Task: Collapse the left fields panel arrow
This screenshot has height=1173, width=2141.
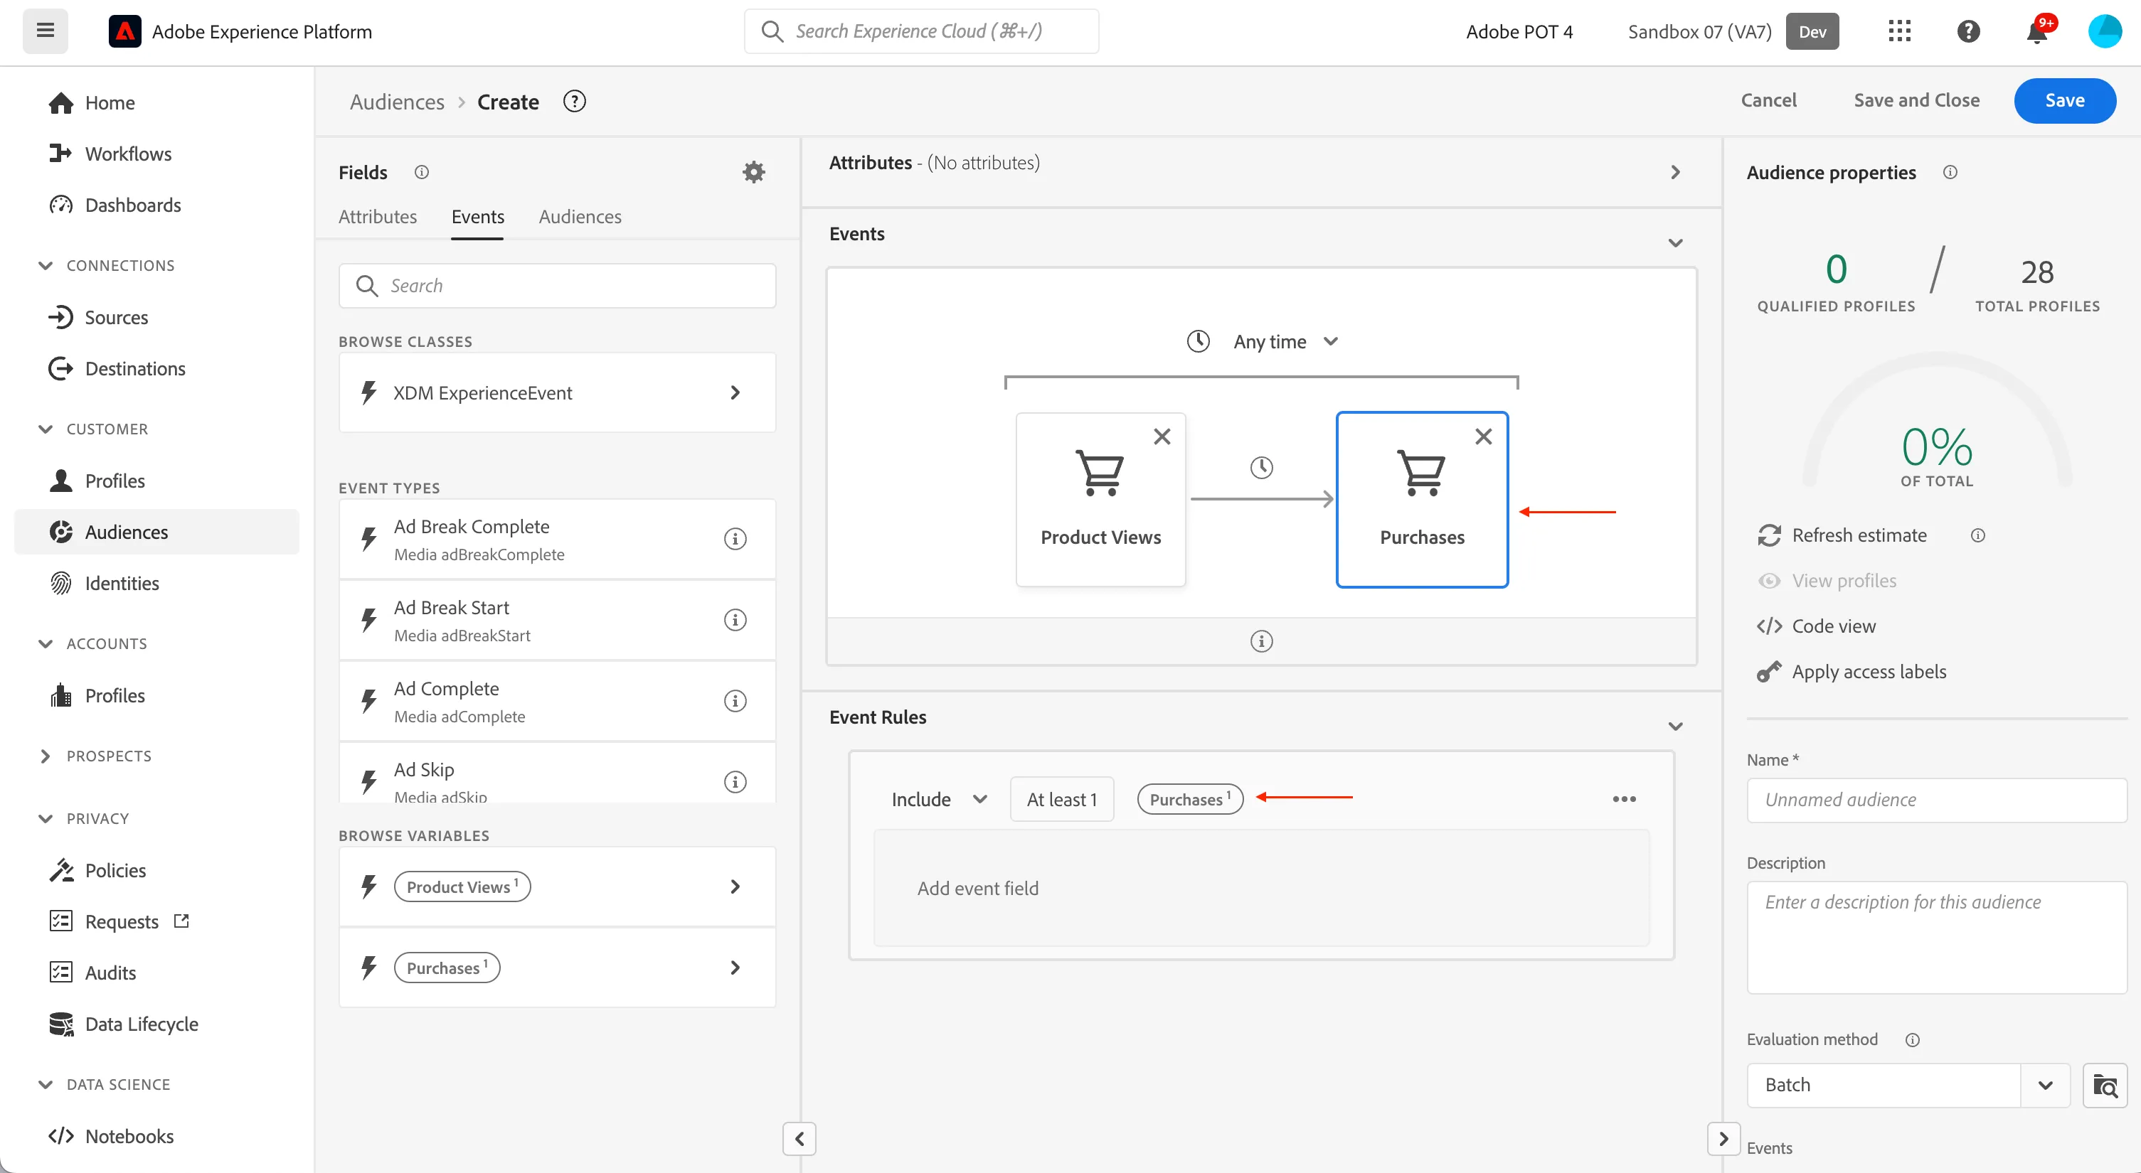Action: tap(799, 1138)
